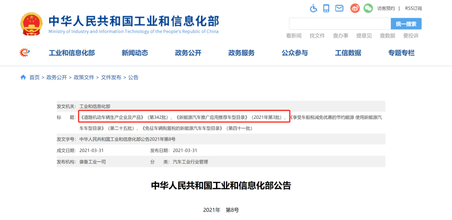Viewport: 452px width, 220px height.
Task: Click the English ministry name subtitle
Action: point(134,31)
